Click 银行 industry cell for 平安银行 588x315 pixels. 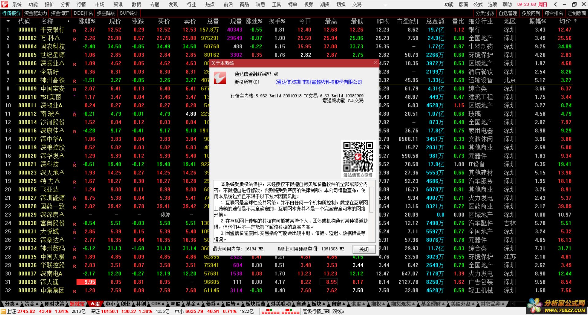474,30
